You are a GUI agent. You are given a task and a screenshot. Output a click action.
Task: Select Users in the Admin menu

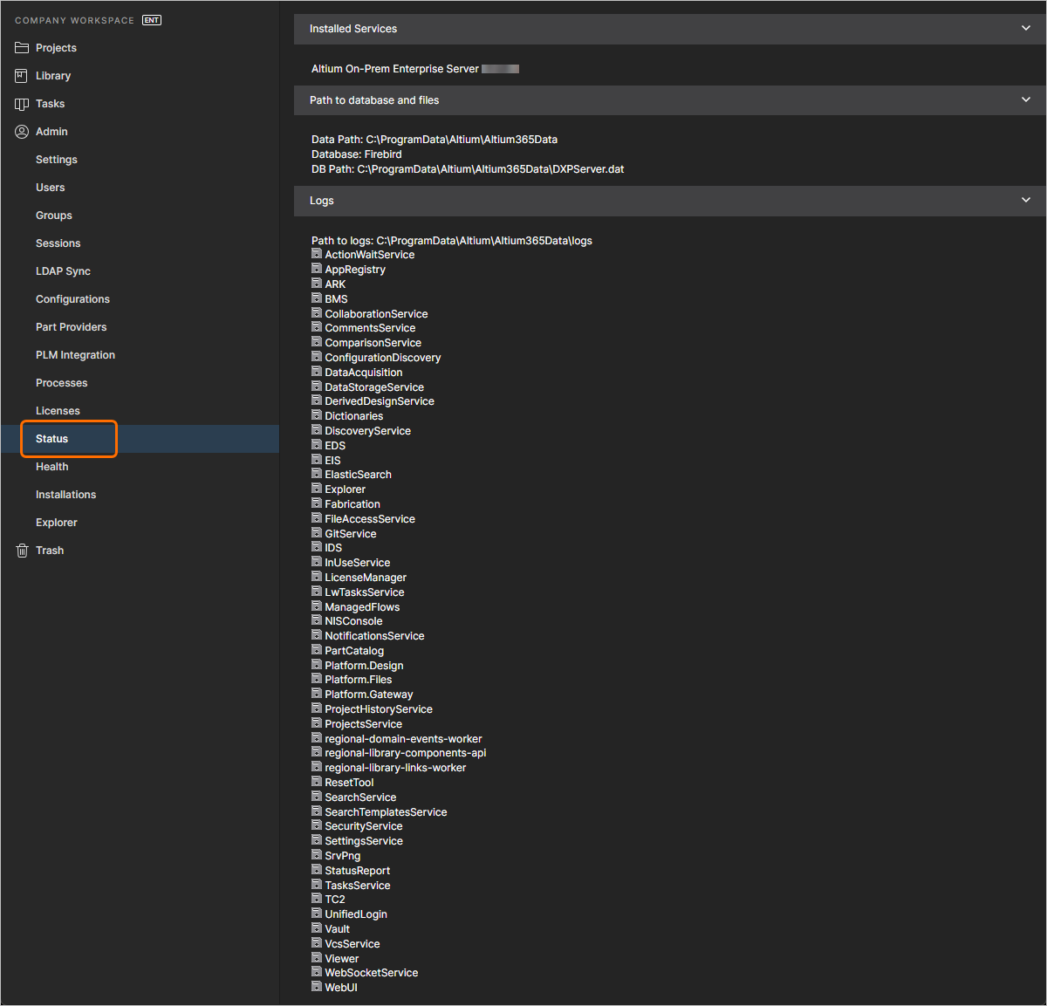pyautogui.click(x=50, y=187)
